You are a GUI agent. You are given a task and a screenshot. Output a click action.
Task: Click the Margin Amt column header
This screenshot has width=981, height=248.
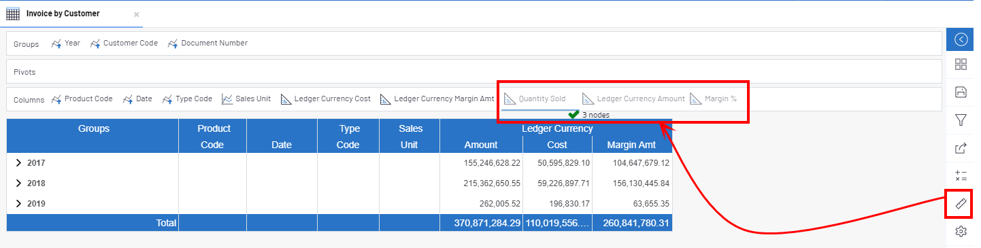[632, 145]
